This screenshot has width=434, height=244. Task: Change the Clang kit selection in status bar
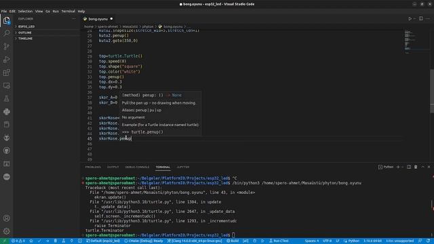(195, 241)
